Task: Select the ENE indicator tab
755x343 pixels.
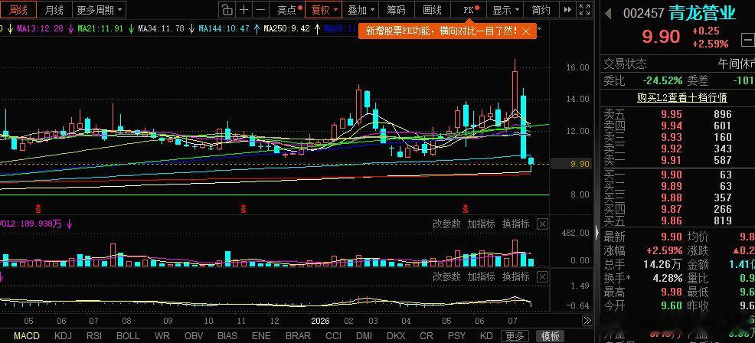Action: click(x=261, y=336)
